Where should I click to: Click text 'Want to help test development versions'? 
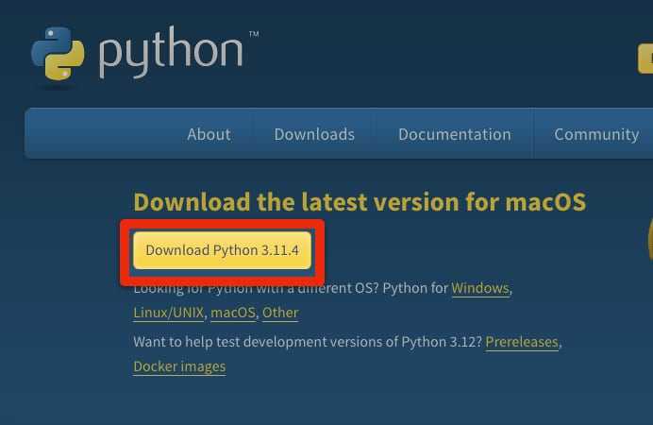[257, 342]
